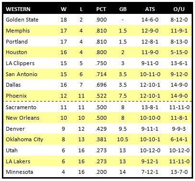Click the LA Clippers team name

click(20, 63)
